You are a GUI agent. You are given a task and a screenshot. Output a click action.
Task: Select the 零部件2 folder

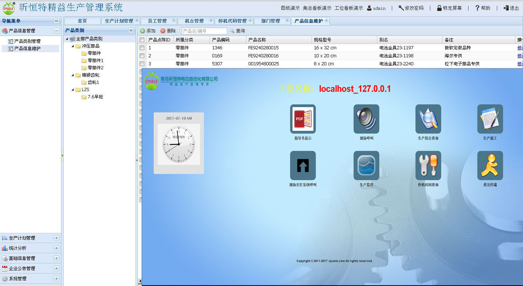pyautogui.click(x=95, y=68)
